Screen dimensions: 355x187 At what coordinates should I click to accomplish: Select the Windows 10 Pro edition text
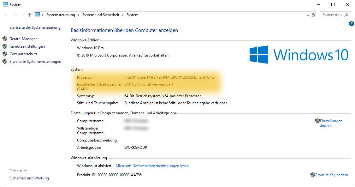(x=90, y=48)
